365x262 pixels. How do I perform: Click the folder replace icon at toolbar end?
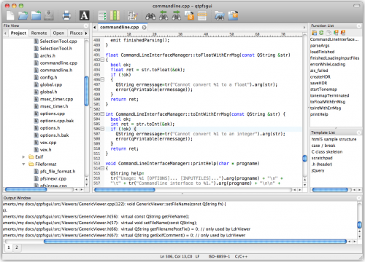[x=233, y=15]
